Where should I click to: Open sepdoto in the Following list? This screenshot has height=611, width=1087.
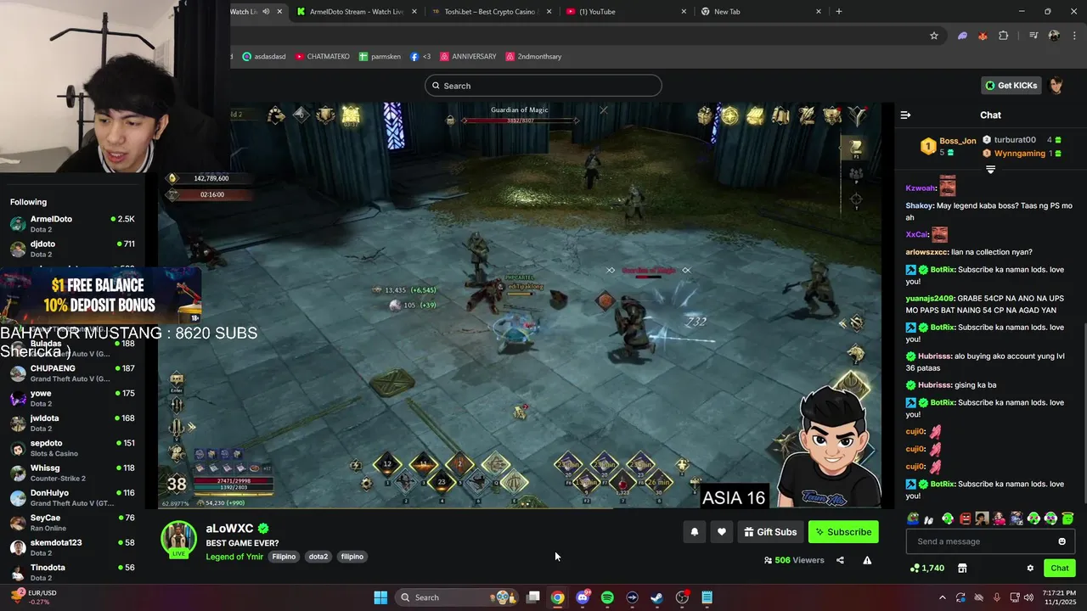point(71,448)
